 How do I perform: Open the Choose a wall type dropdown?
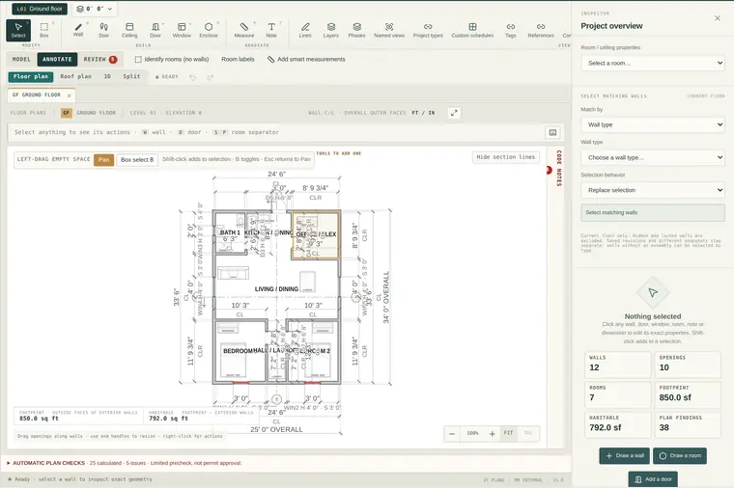coord(653,157)
